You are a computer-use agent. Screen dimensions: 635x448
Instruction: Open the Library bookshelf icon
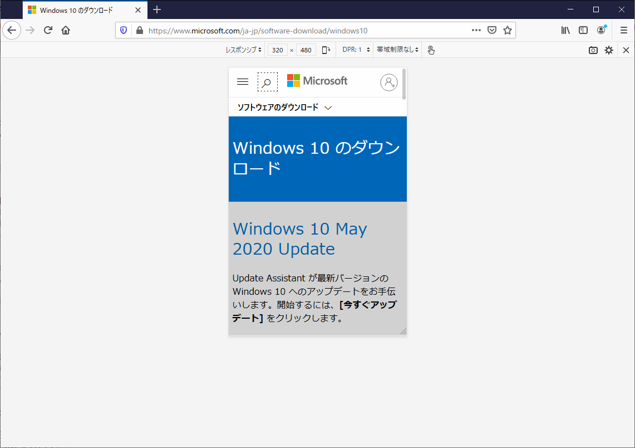pyautogui.click(x=565, y=31)
